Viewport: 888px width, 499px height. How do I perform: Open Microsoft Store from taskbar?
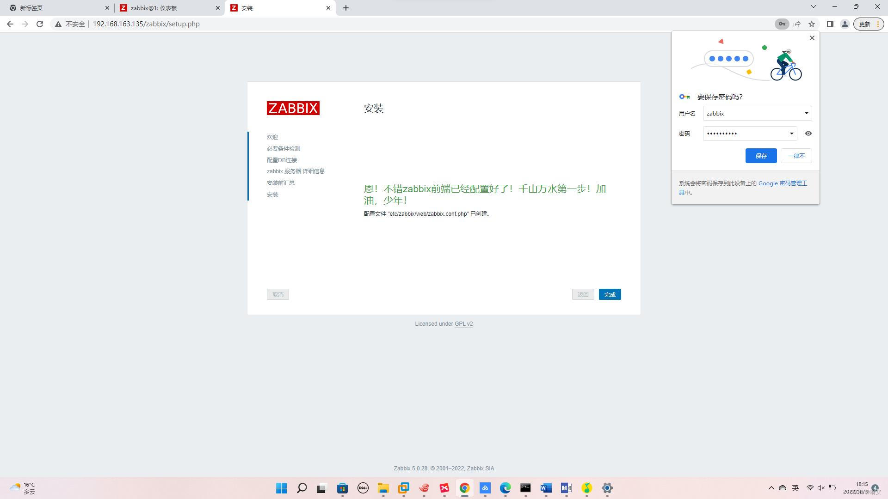point(342,488)
